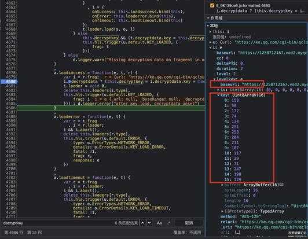Collapse the 'i: e' object
This screenshot has height=239, width=308.
coord(210,47)
